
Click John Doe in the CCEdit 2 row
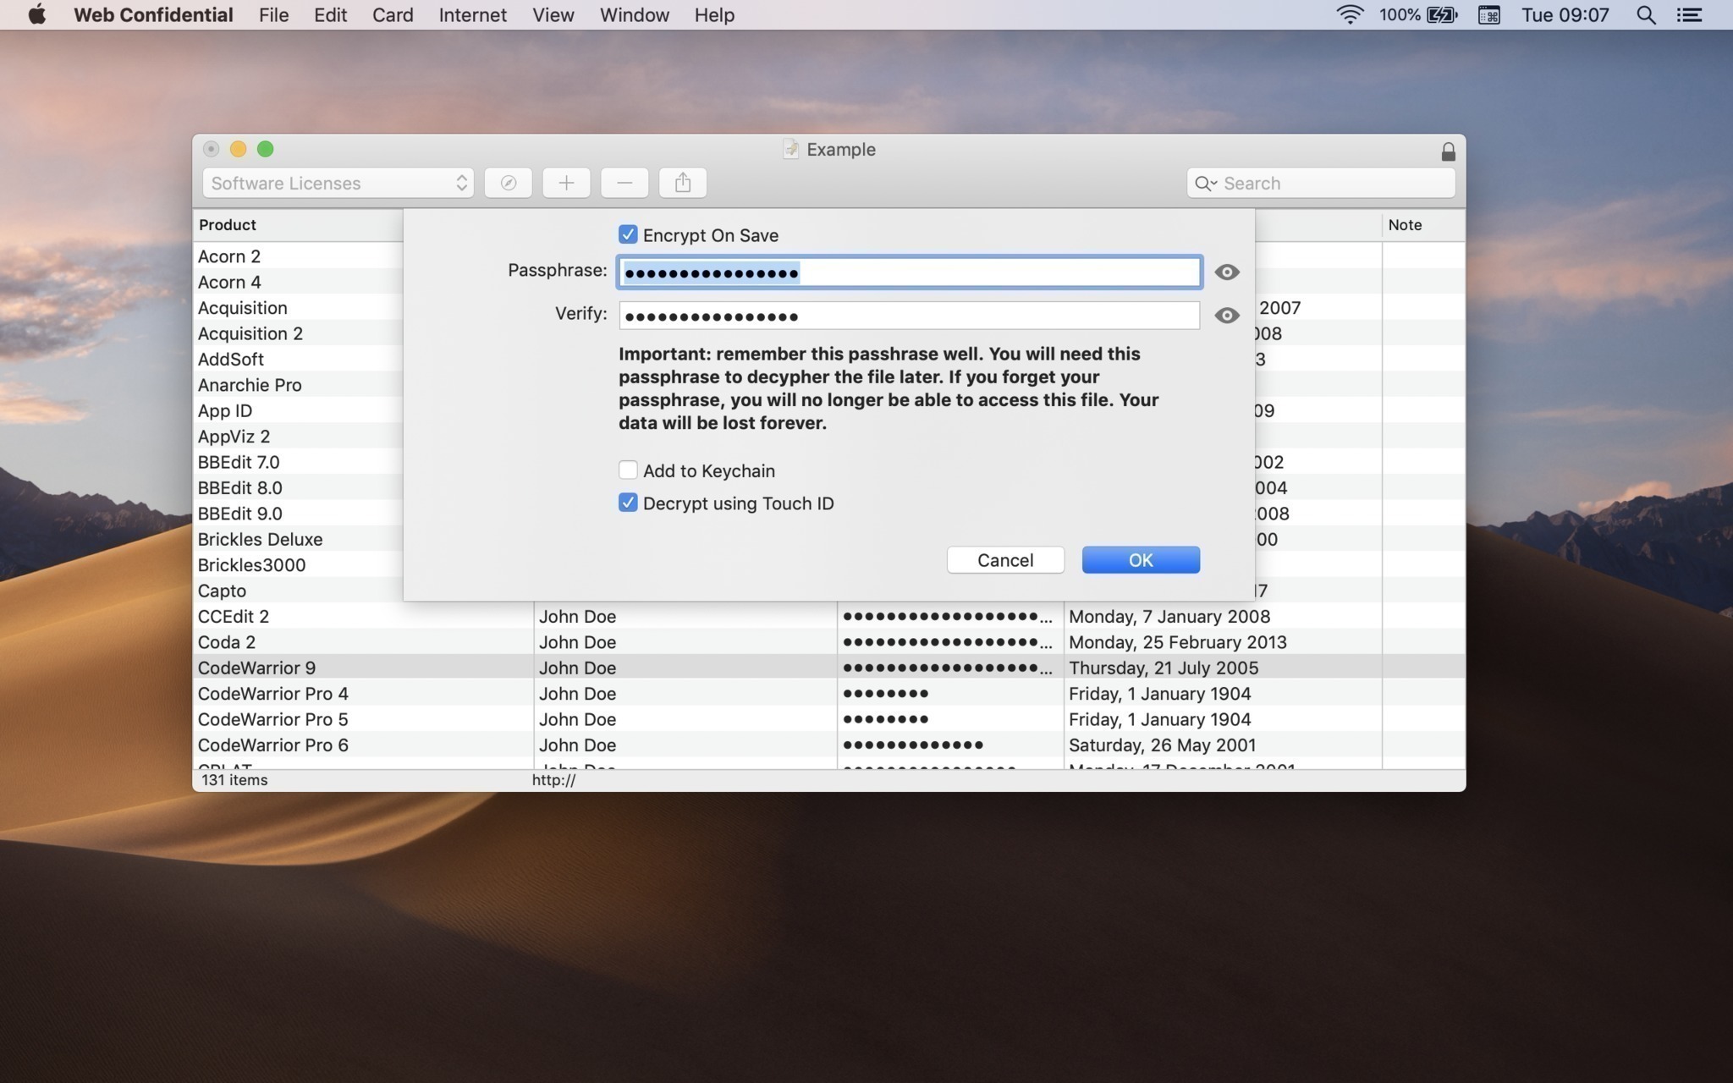[x=577, y=616]
